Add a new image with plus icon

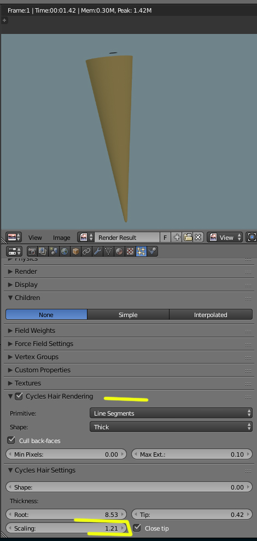[177, 238]
